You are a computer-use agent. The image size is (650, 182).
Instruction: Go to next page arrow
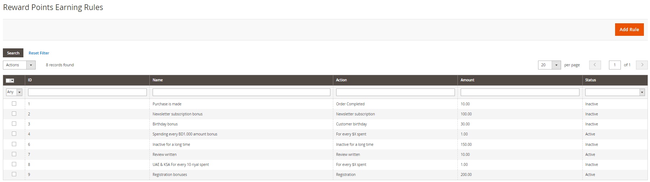[x=642, y=65]
